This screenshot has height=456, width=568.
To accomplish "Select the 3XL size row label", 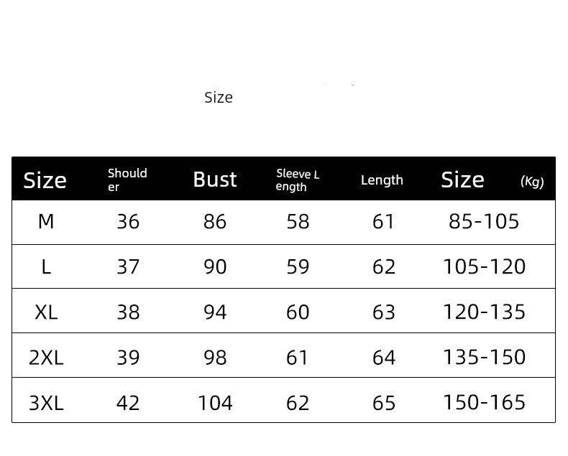I will tap(46, 402).
